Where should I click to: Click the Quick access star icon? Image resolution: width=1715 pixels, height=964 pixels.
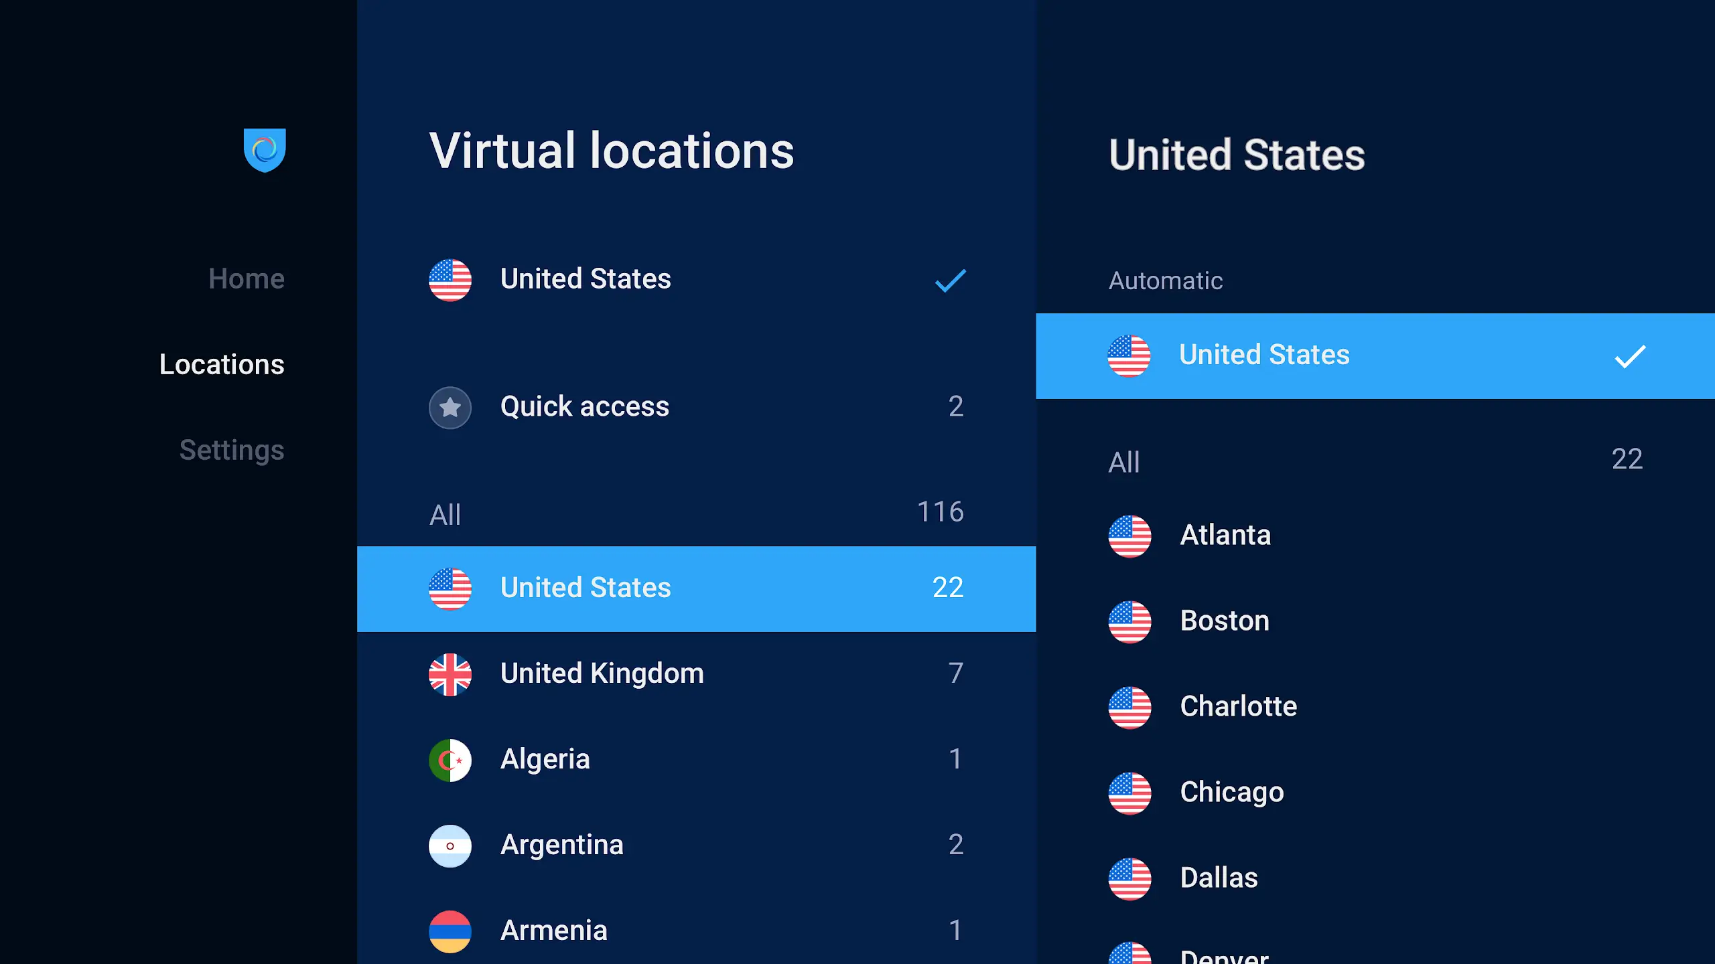pos(450,407)
